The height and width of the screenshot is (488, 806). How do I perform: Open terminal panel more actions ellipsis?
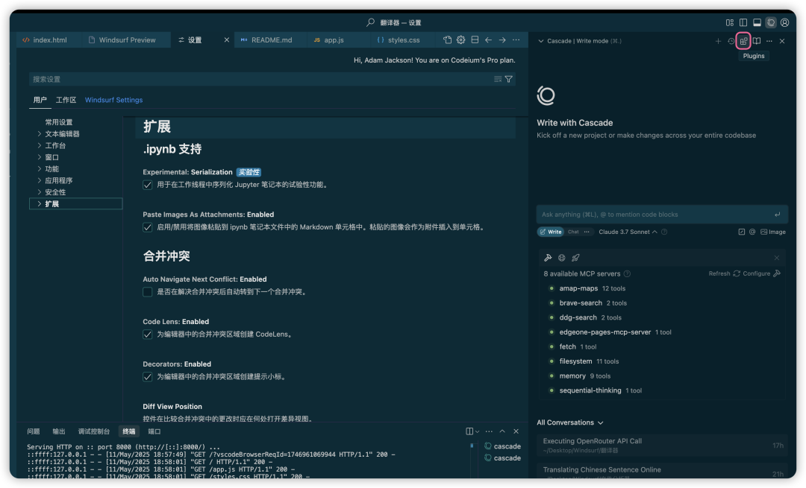click(x=489, y=431)
